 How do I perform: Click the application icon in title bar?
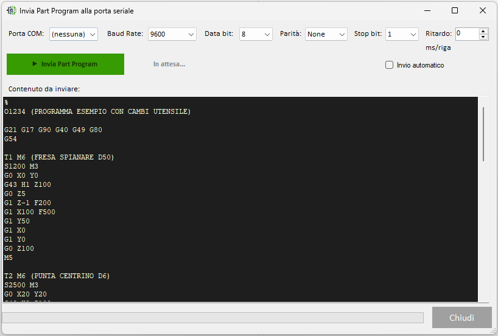pos(12,10)
